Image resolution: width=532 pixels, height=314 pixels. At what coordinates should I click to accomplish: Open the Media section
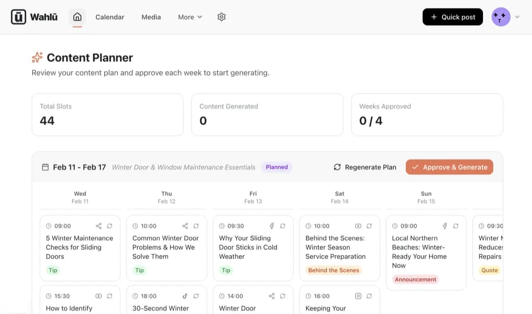tap(151, 17)
